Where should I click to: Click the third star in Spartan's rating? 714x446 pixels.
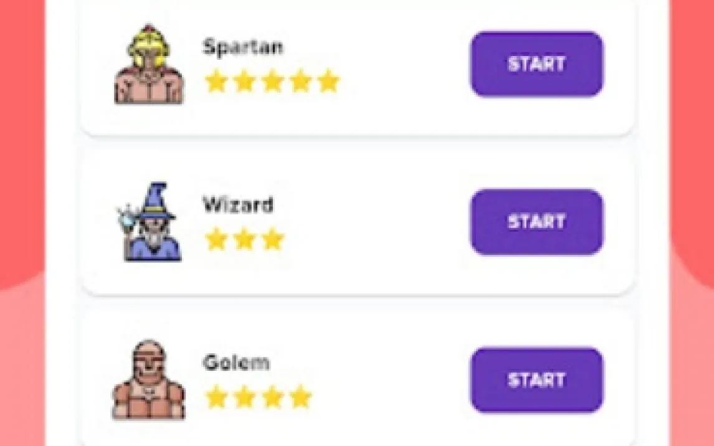click(x=272, y=82)
